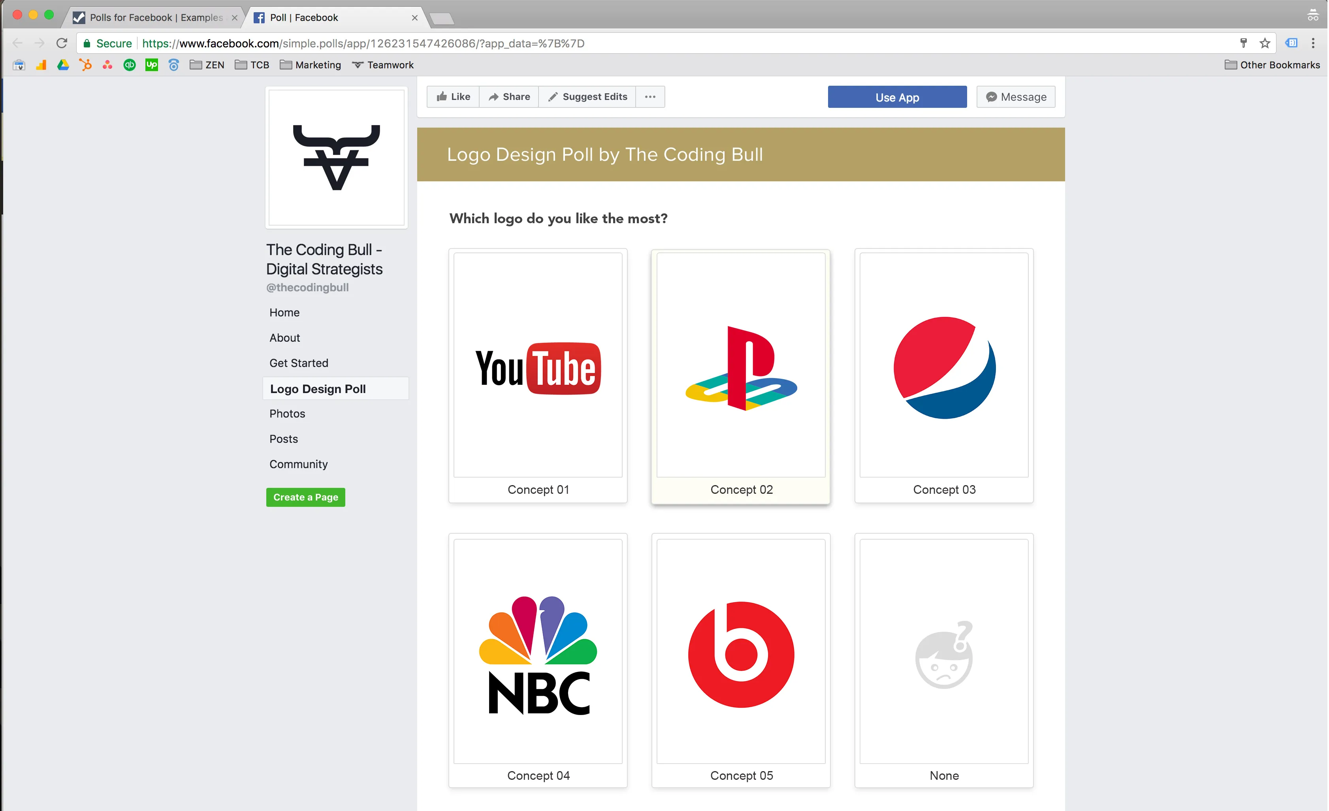Viewport: 1329px width, 811px height.
Task: Vote for Concept 05 Beats logo
Action: (741, 660)
